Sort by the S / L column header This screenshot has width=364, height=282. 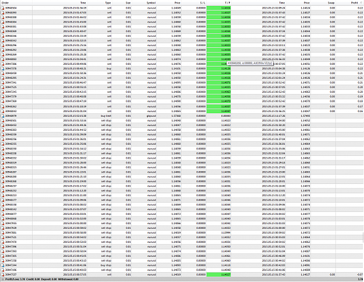tap(203, 3)
